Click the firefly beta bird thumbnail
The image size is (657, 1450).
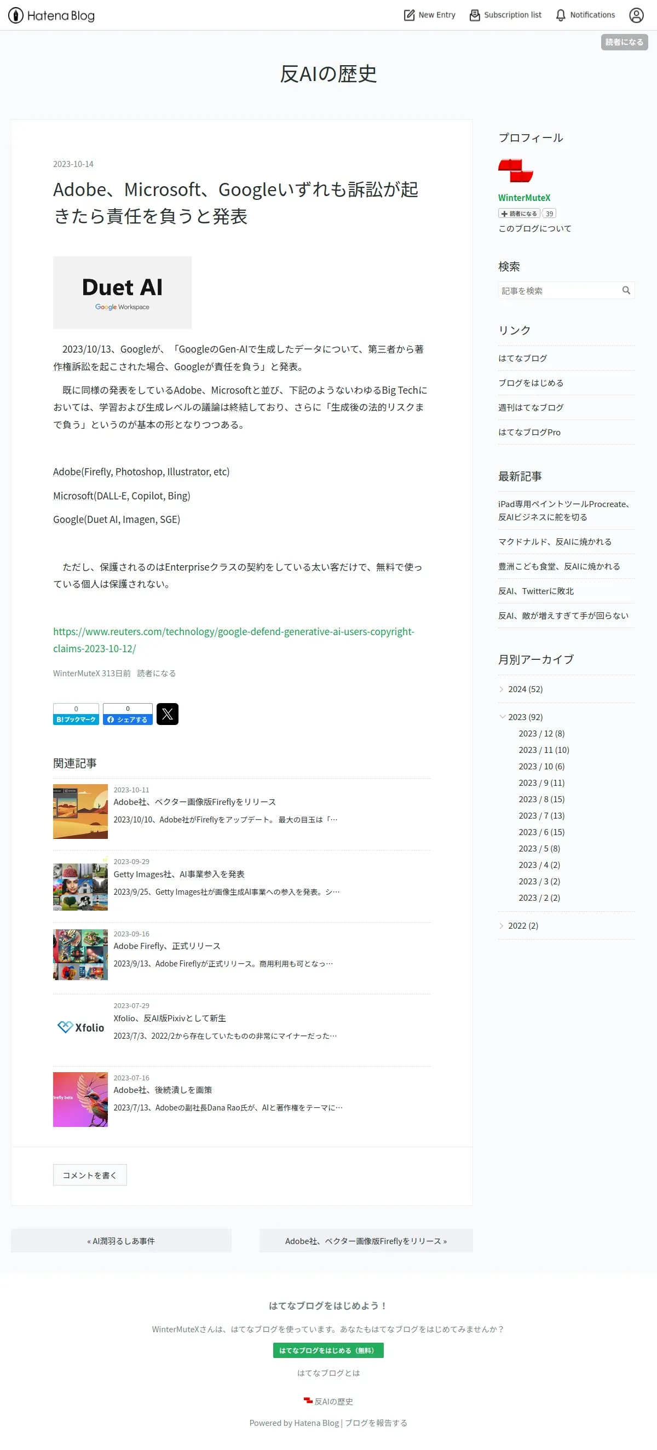(80, 1100)
